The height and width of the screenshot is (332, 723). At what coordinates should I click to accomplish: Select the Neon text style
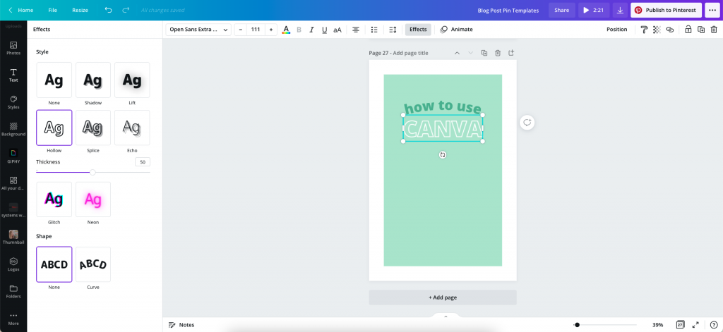click(x=92, y=199)
